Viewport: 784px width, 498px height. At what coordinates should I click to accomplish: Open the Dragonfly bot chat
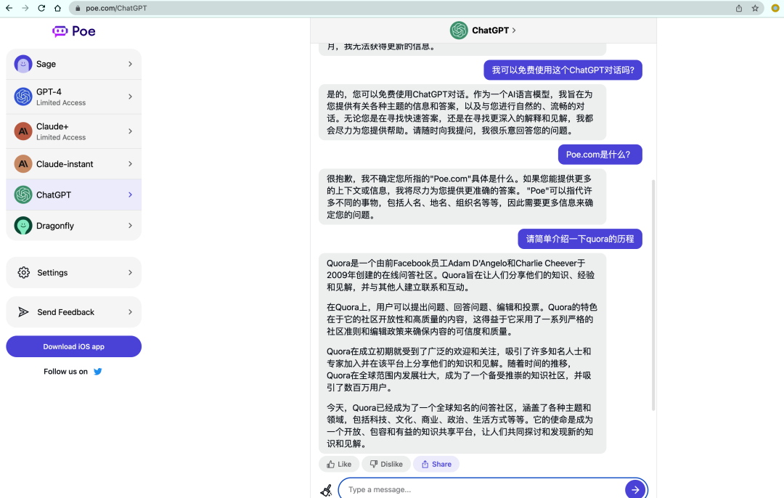point(73,226)
